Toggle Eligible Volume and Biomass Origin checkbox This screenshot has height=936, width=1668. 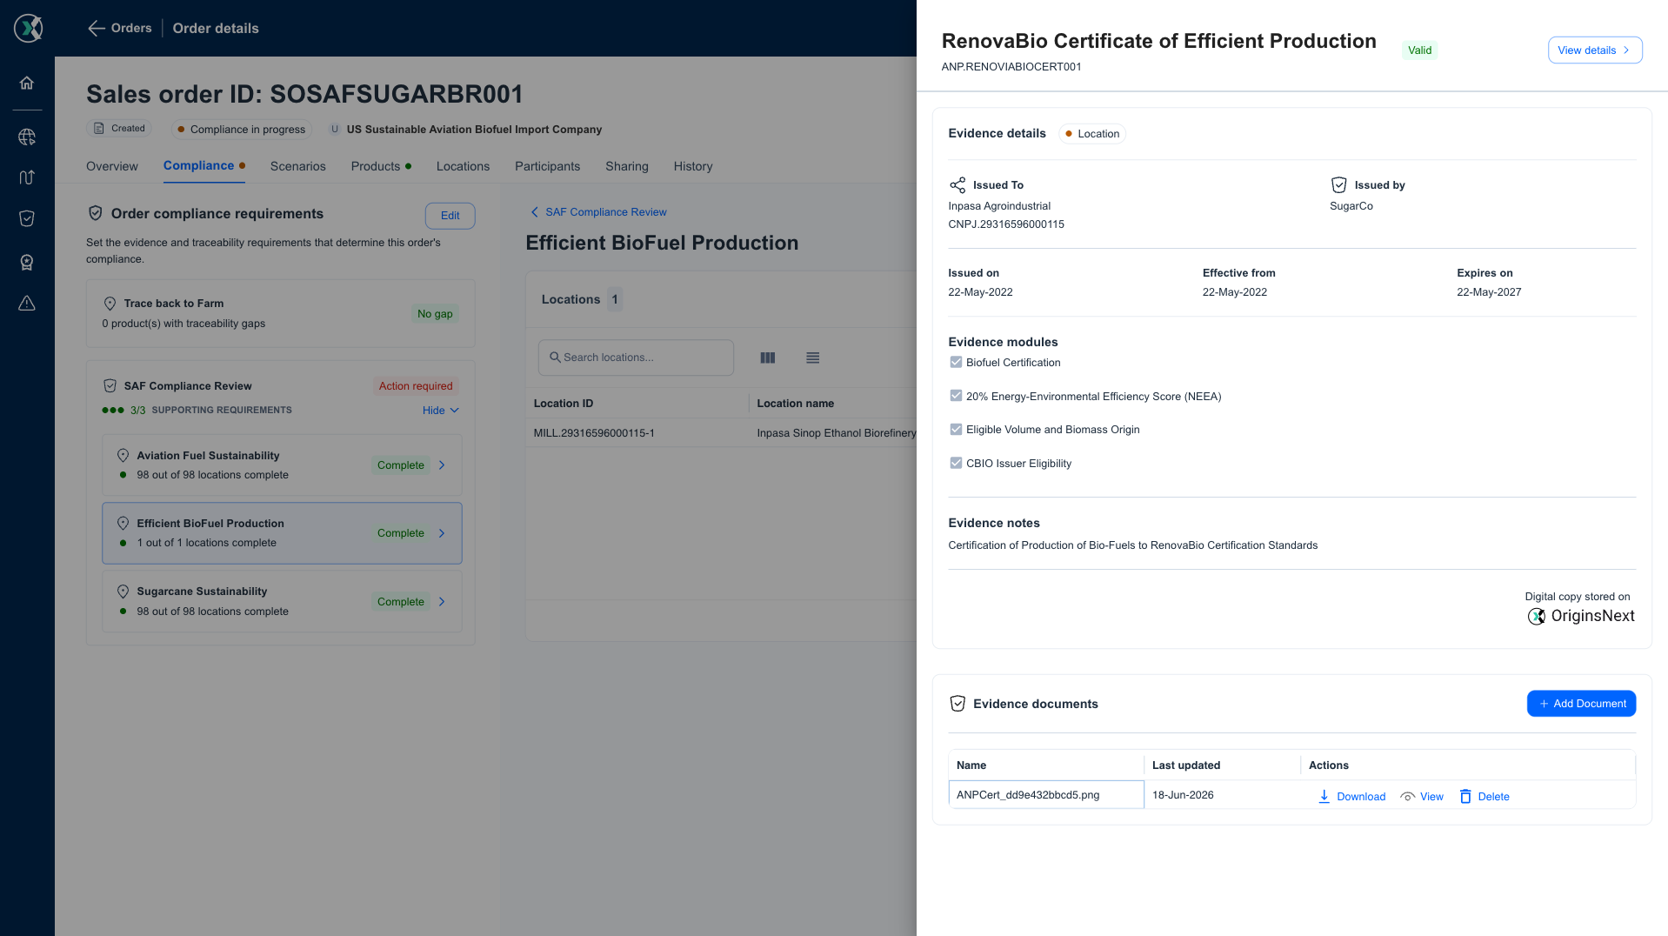click(x=956, y=430)
